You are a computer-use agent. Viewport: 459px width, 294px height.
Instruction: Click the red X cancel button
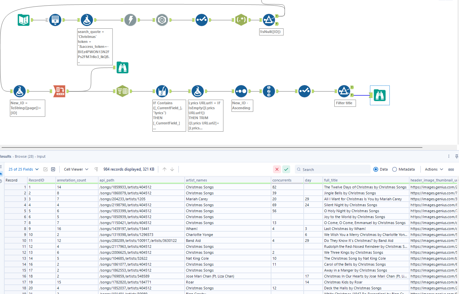tap(277, 169)
